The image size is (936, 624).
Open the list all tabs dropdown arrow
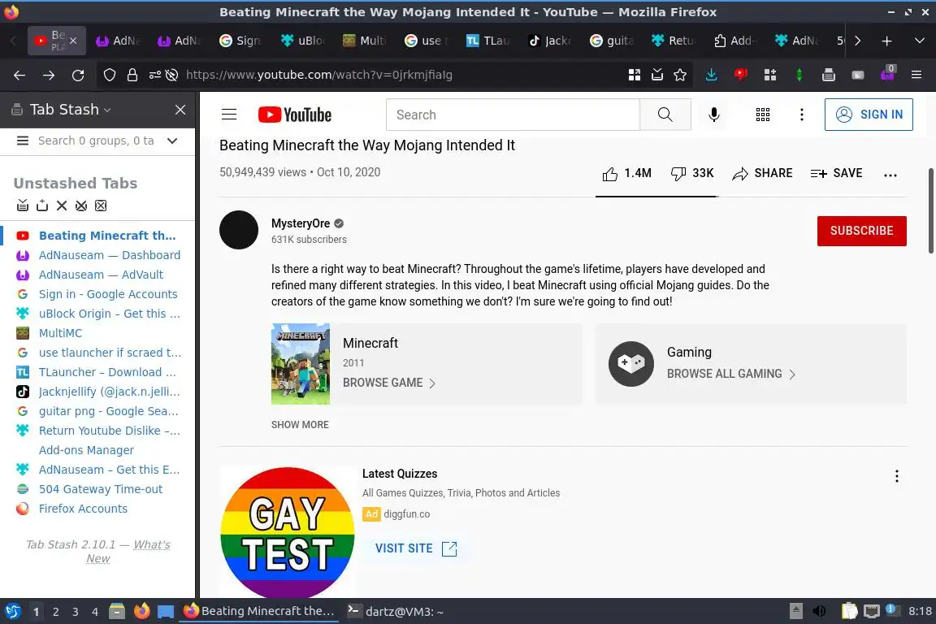pyautogui.click(x=919, y=41)
